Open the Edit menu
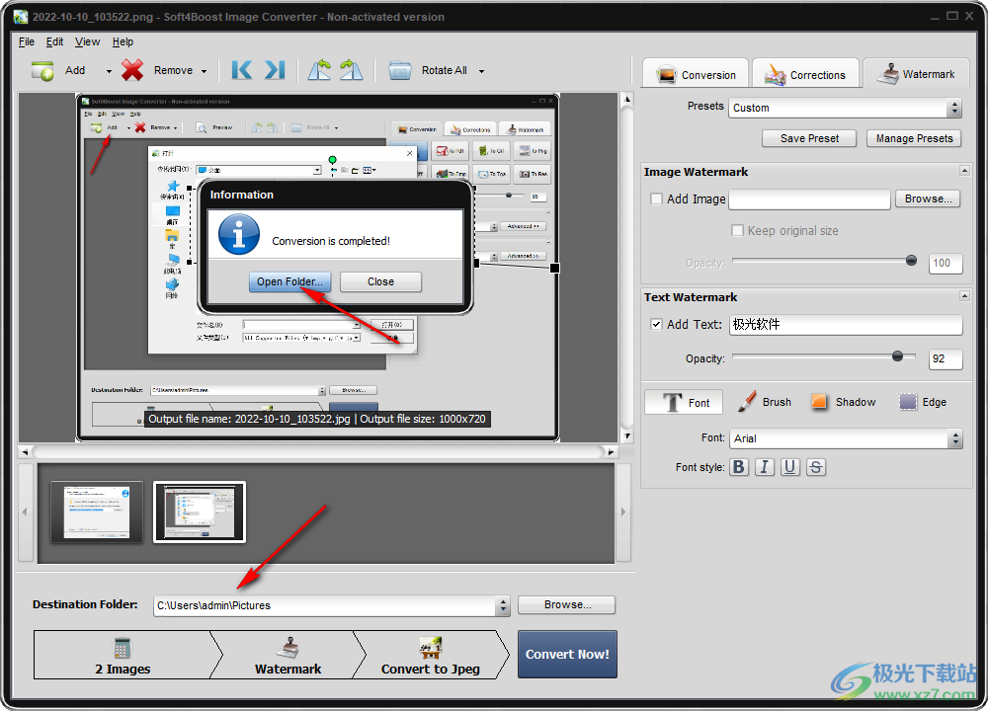Screen dimensions: 988x711 [x=54, y=41]
